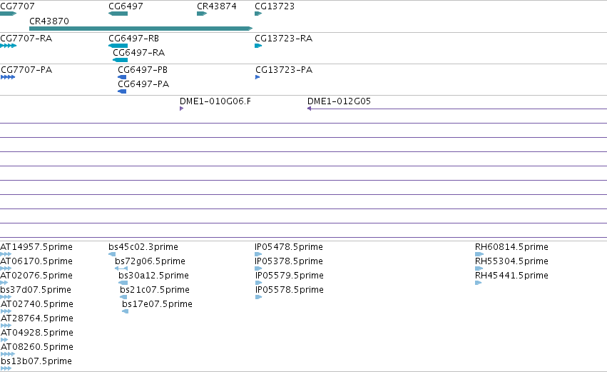Select the CR43870 gene bar

point(141,29)
